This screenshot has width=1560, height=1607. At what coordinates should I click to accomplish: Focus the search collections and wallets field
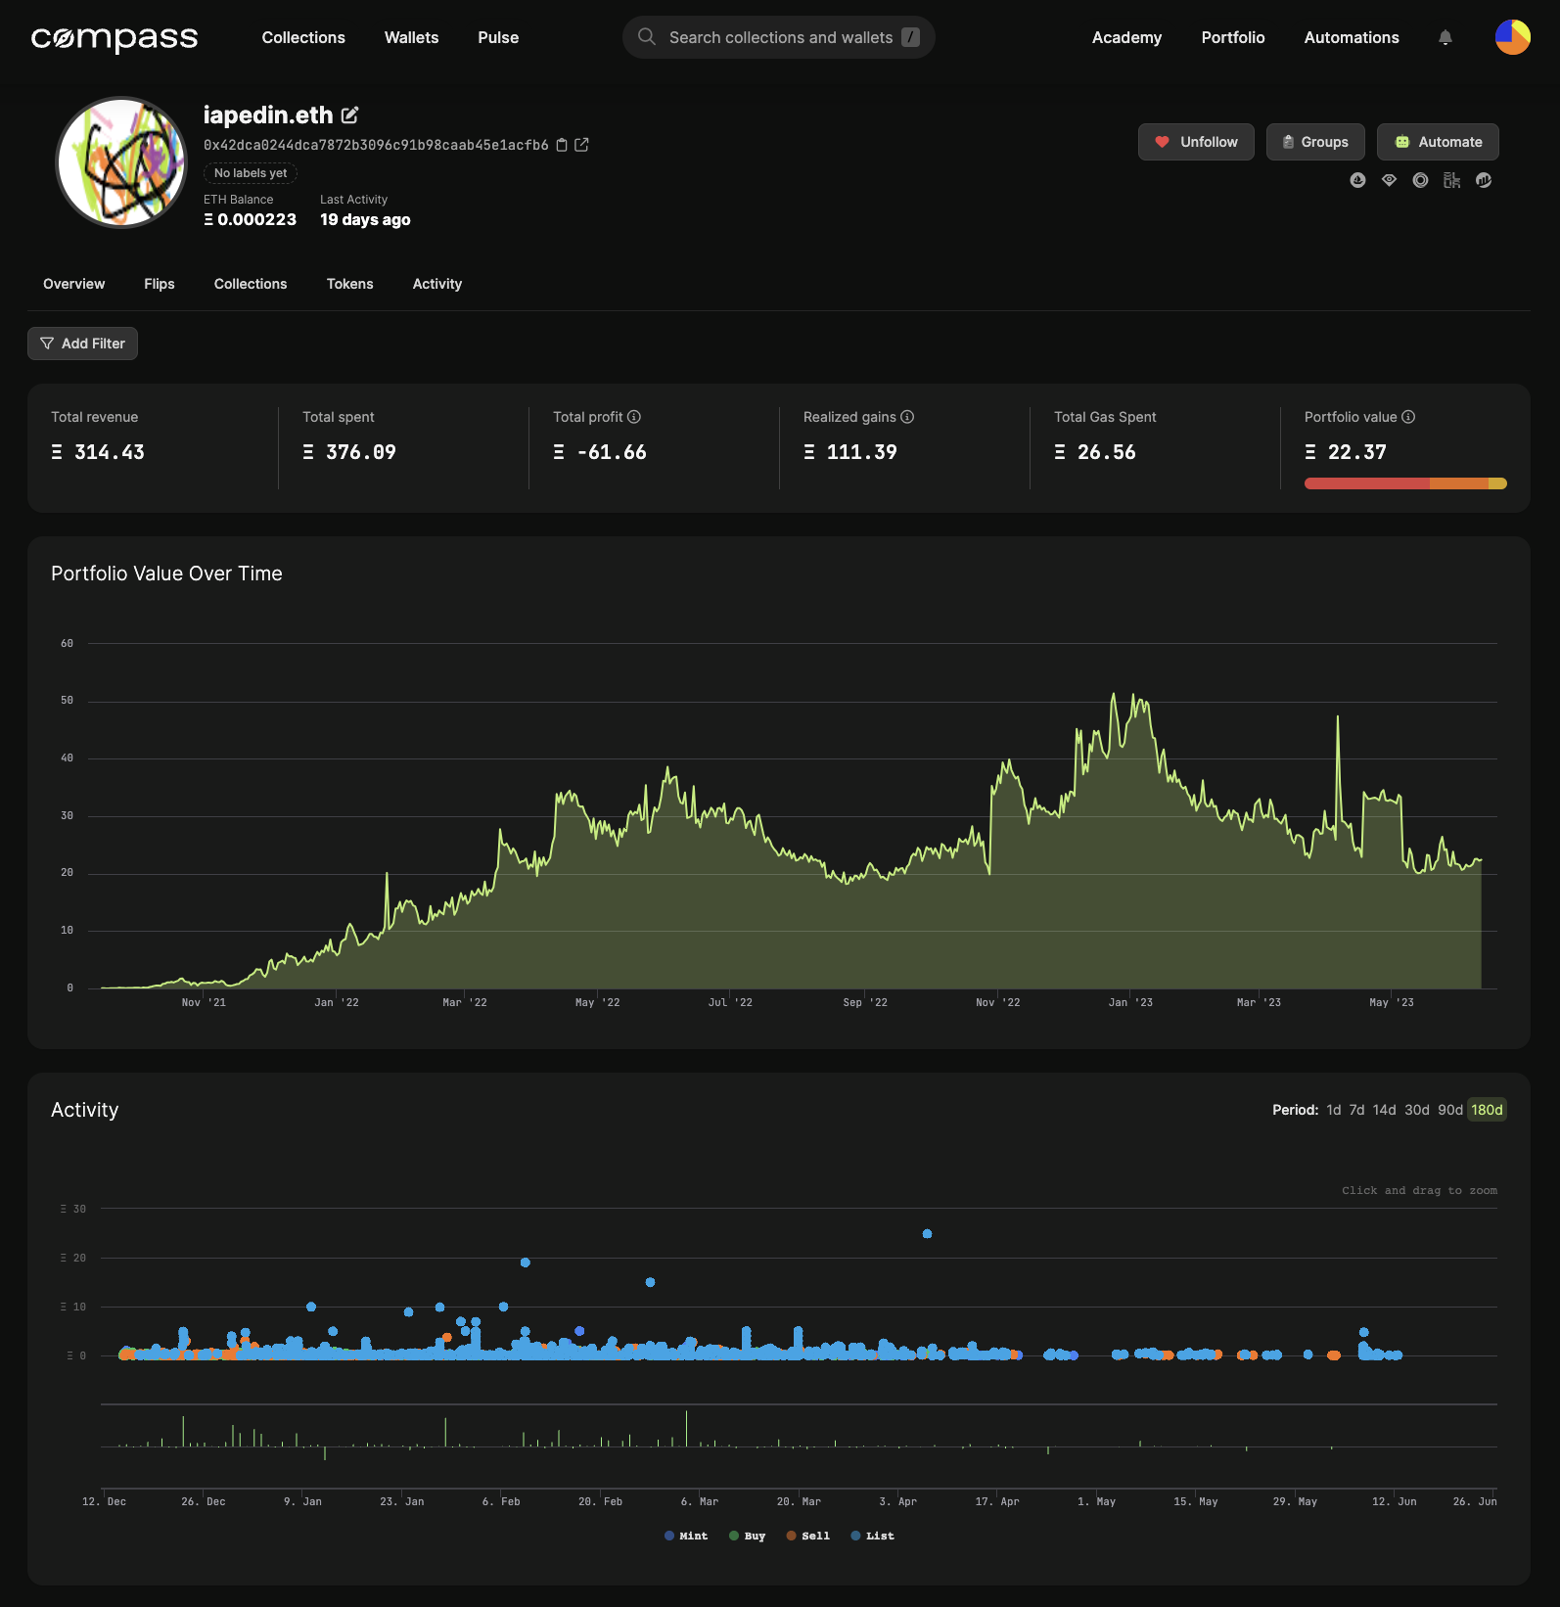(779, 37)
